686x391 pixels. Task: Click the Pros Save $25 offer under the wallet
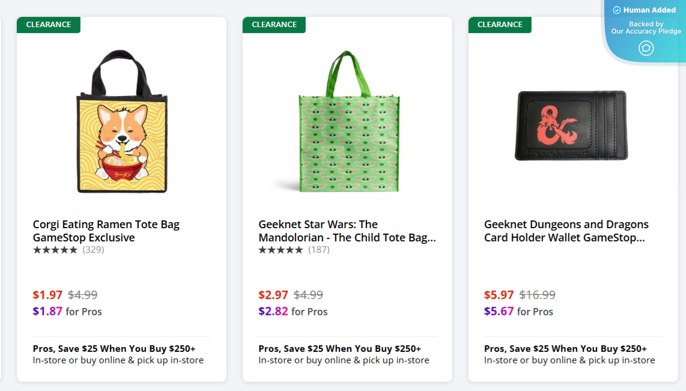tap(565, 348)
